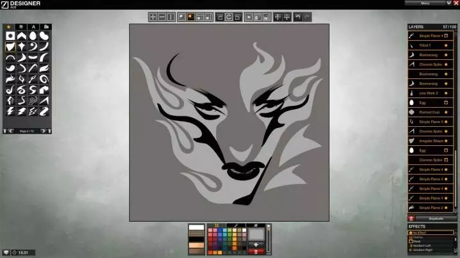Click the orange highlighted toolbar icon

click(190, 17)
